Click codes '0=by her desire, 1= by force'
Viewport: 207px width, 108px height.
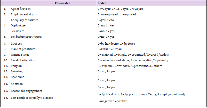116,44
